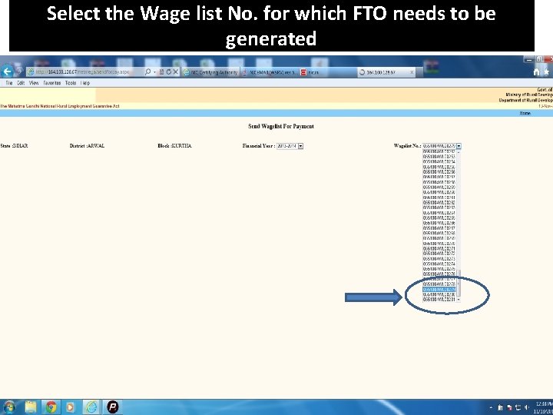The width and height of the screenshot is (553, 415).
Task: Open the Tools menu
Action: coord(71,83)
